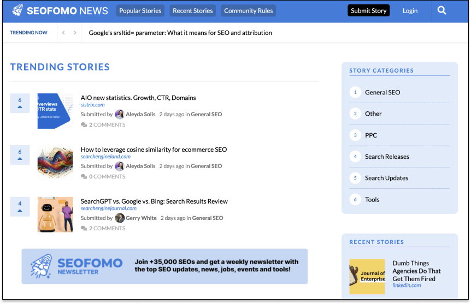Viewport: 471px width, 304px height.
Task: Open Recent Stories tab
Action: pos(192,11)
